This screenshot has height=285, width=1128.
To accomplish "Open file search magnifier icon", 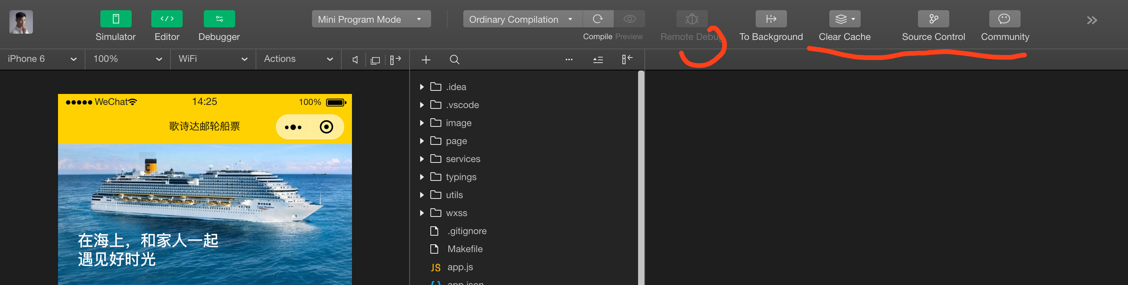I will click(x=455, y=60).
